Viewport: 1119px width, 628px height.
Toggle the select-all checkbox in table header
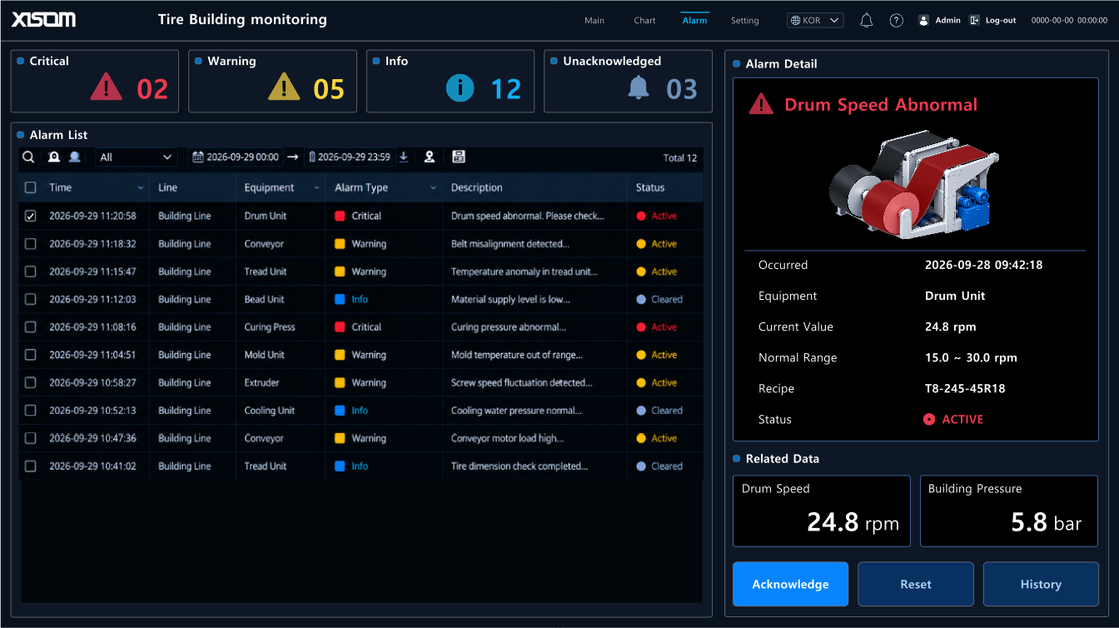[x=31, y=187]
